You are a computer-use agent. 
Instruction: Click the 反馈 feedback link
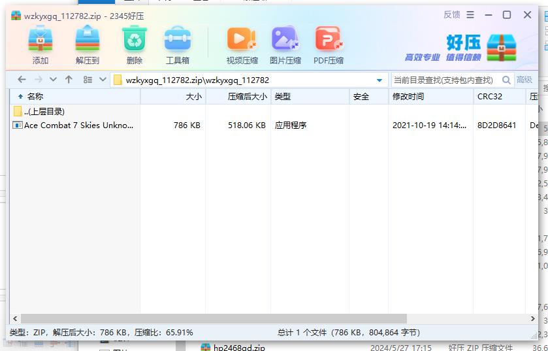coord(451,14)
